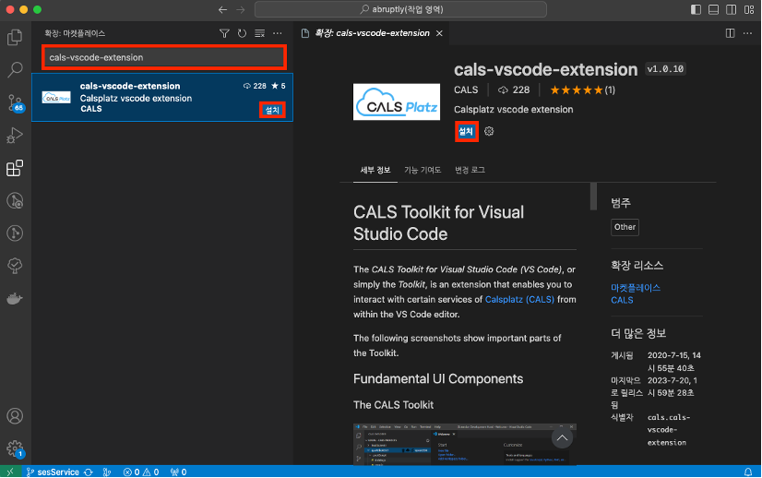762x478 pixels.
Task: Open notifications bell in status bar
Action: pyautogui.click(x=748, y=472)
